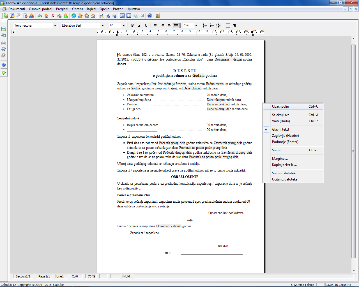
Task: Toggle underline formatting
Action: coord(146,25)
